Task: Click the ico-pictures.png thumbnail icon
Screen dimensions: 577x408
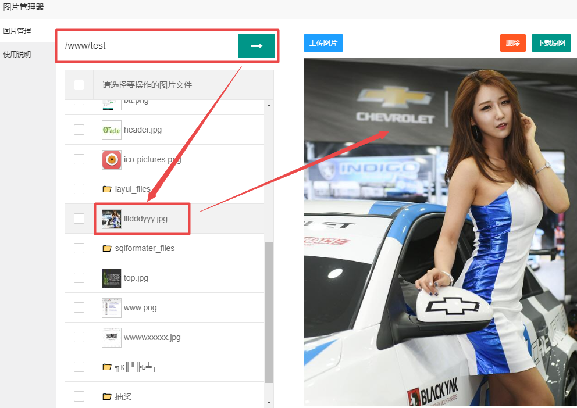Action: coord(112,159)
